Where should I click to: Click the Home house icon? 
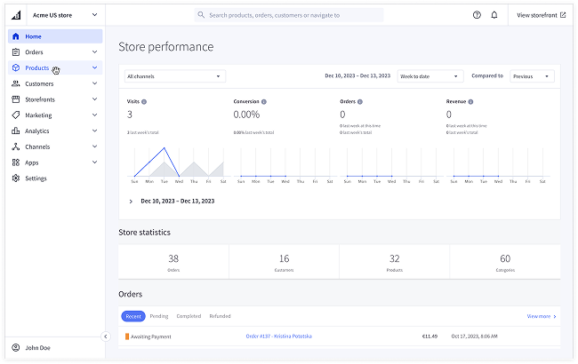coord(15,36)
